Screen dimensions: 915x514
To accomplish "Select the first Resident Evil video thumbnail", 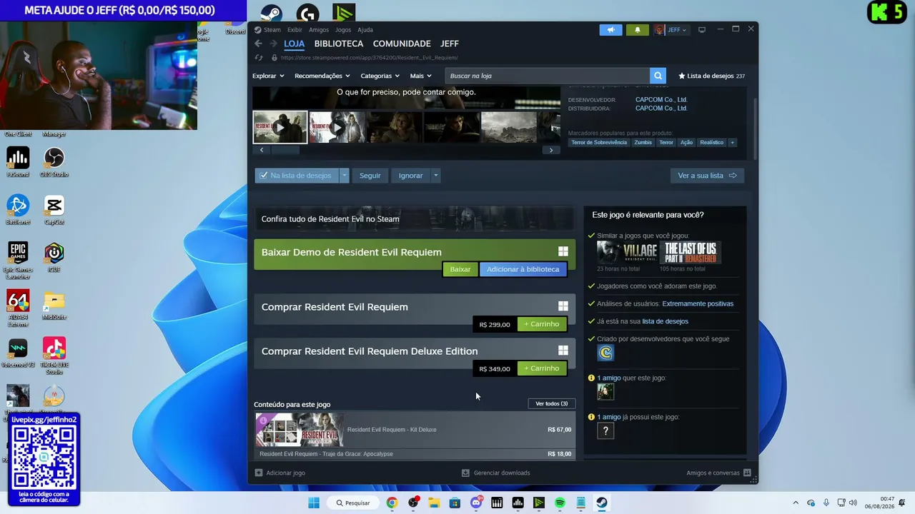I will tap(280, 127).
